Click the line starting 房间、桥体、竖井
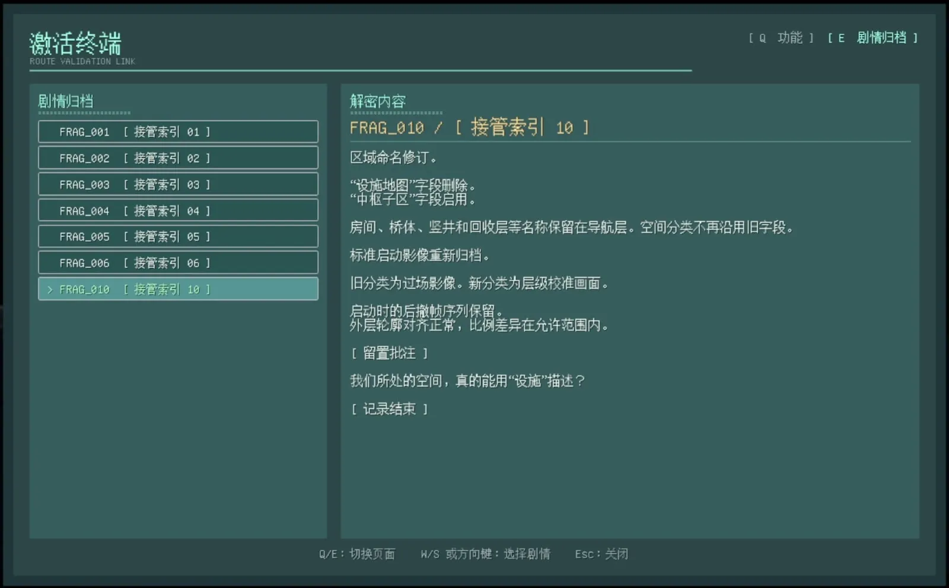This screenshot has width=949, height=588. [572, 228]
